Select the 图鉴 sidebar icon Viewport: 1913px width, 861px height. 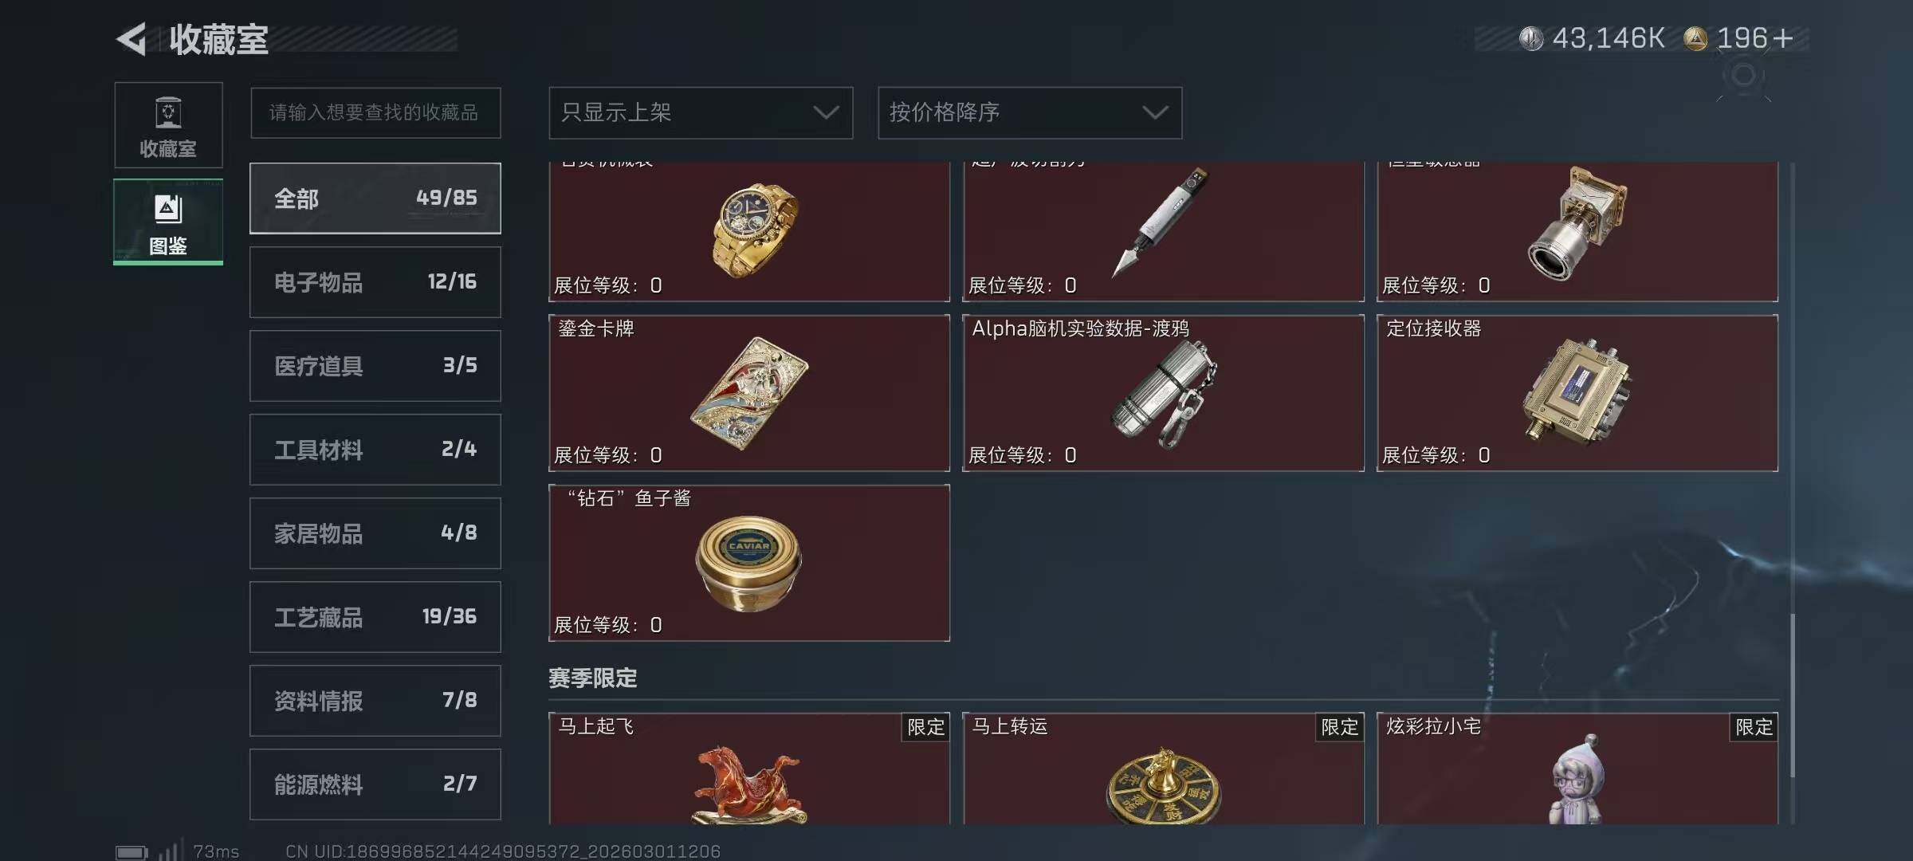click(x=168, y=222)
